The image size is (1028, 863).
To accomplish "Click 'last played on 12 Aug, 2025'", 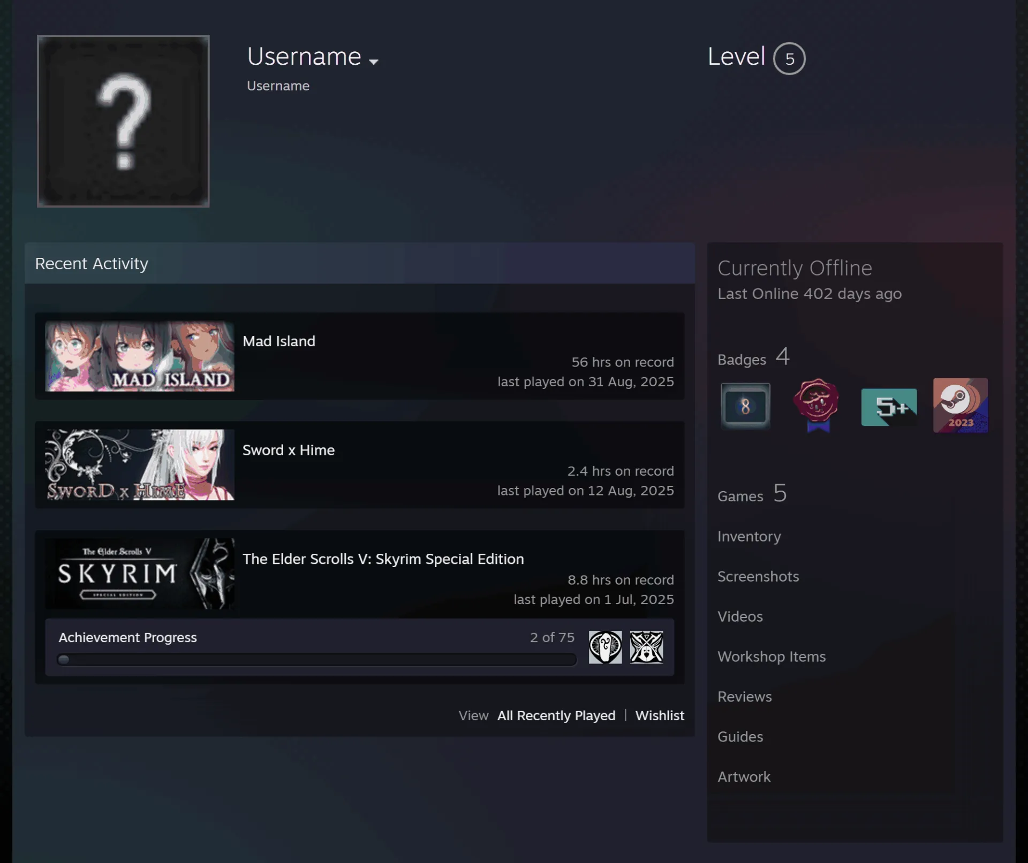I will pos(586,491).
